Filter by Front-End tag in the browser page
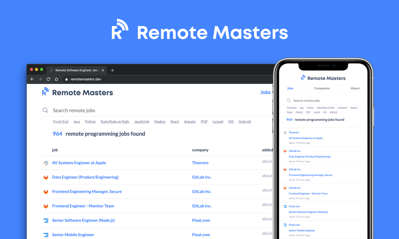This screenshot has width=399, height=239. 61,122
